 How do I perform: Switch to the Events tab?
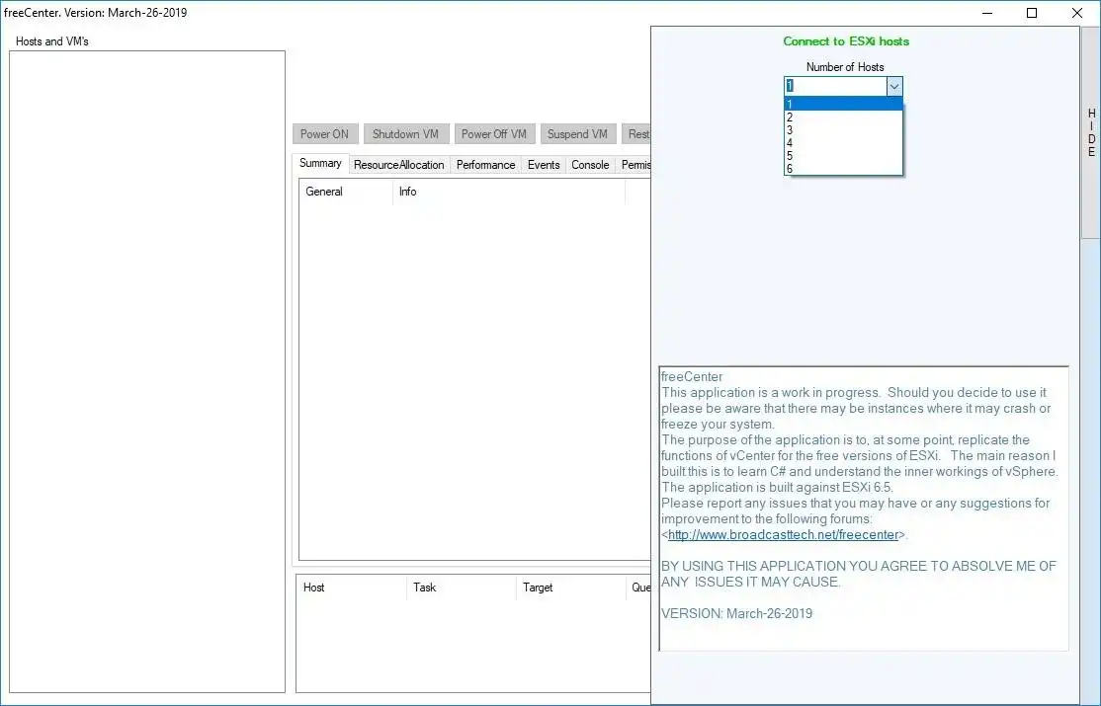pos(544,165)
